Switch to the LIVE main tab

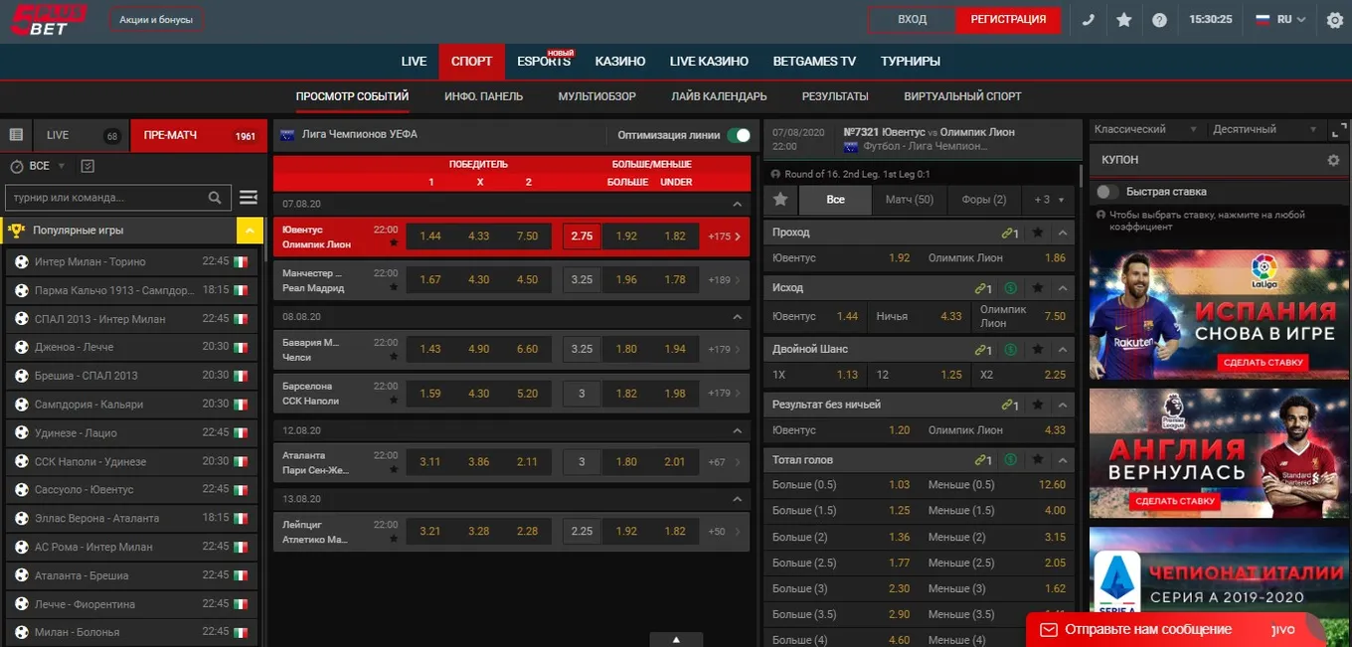pyautogui.click(x=414, y=62)
